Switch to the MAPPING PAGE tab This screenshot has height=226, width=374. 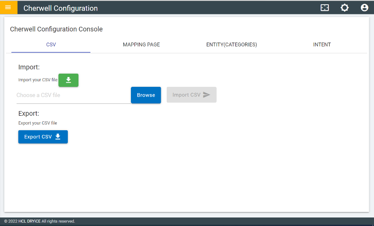[141, 45]
